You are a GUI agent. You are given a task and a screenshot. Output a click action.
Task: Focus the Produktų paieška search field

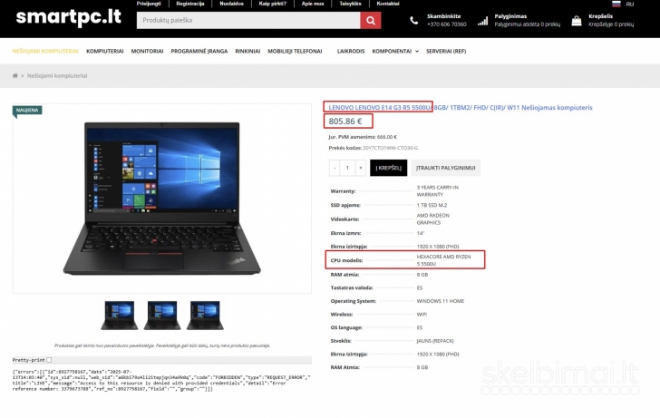[x=248, y=20]
